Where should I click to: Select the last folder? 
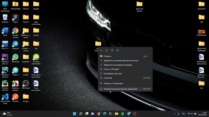click(201, 85)
